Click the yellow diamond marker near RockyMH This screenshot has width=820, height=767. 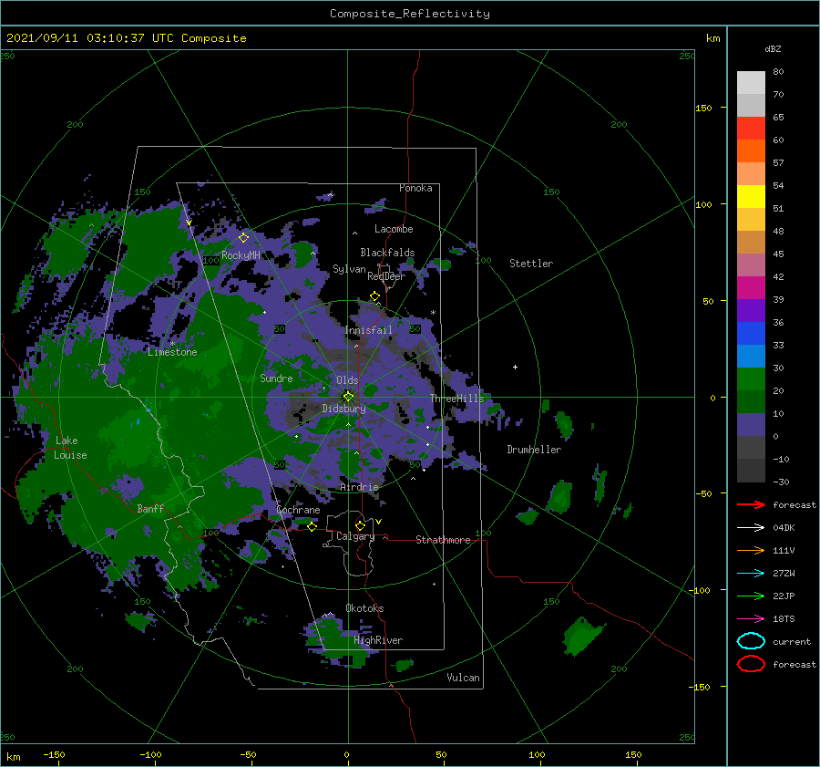pyautogui.click(x=243, y=238)
